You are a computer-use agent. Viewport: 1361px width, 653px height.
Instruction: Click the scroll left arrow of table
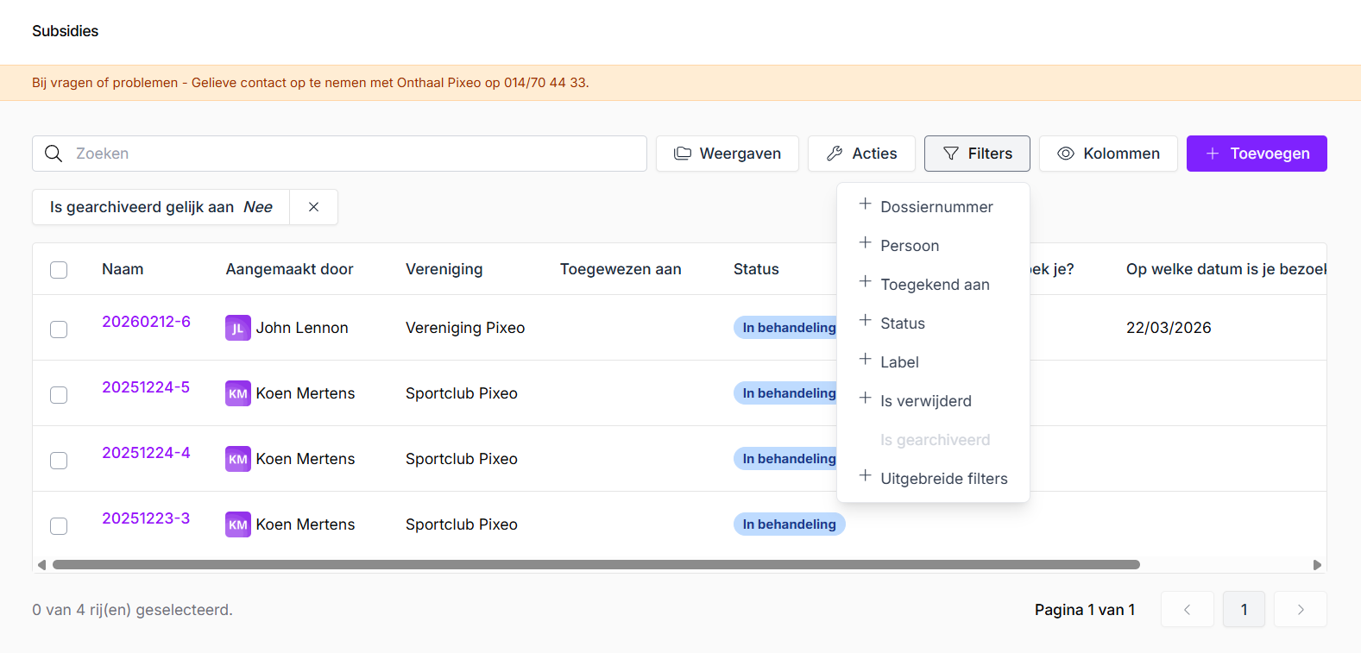coord(41,565)
